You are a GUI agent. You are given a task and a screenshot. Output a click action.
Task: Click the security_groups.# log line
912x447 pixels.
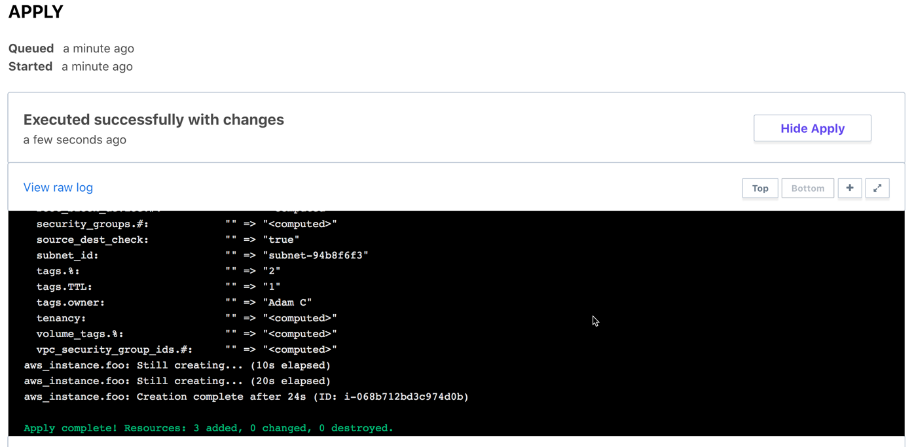pos(187,224)
